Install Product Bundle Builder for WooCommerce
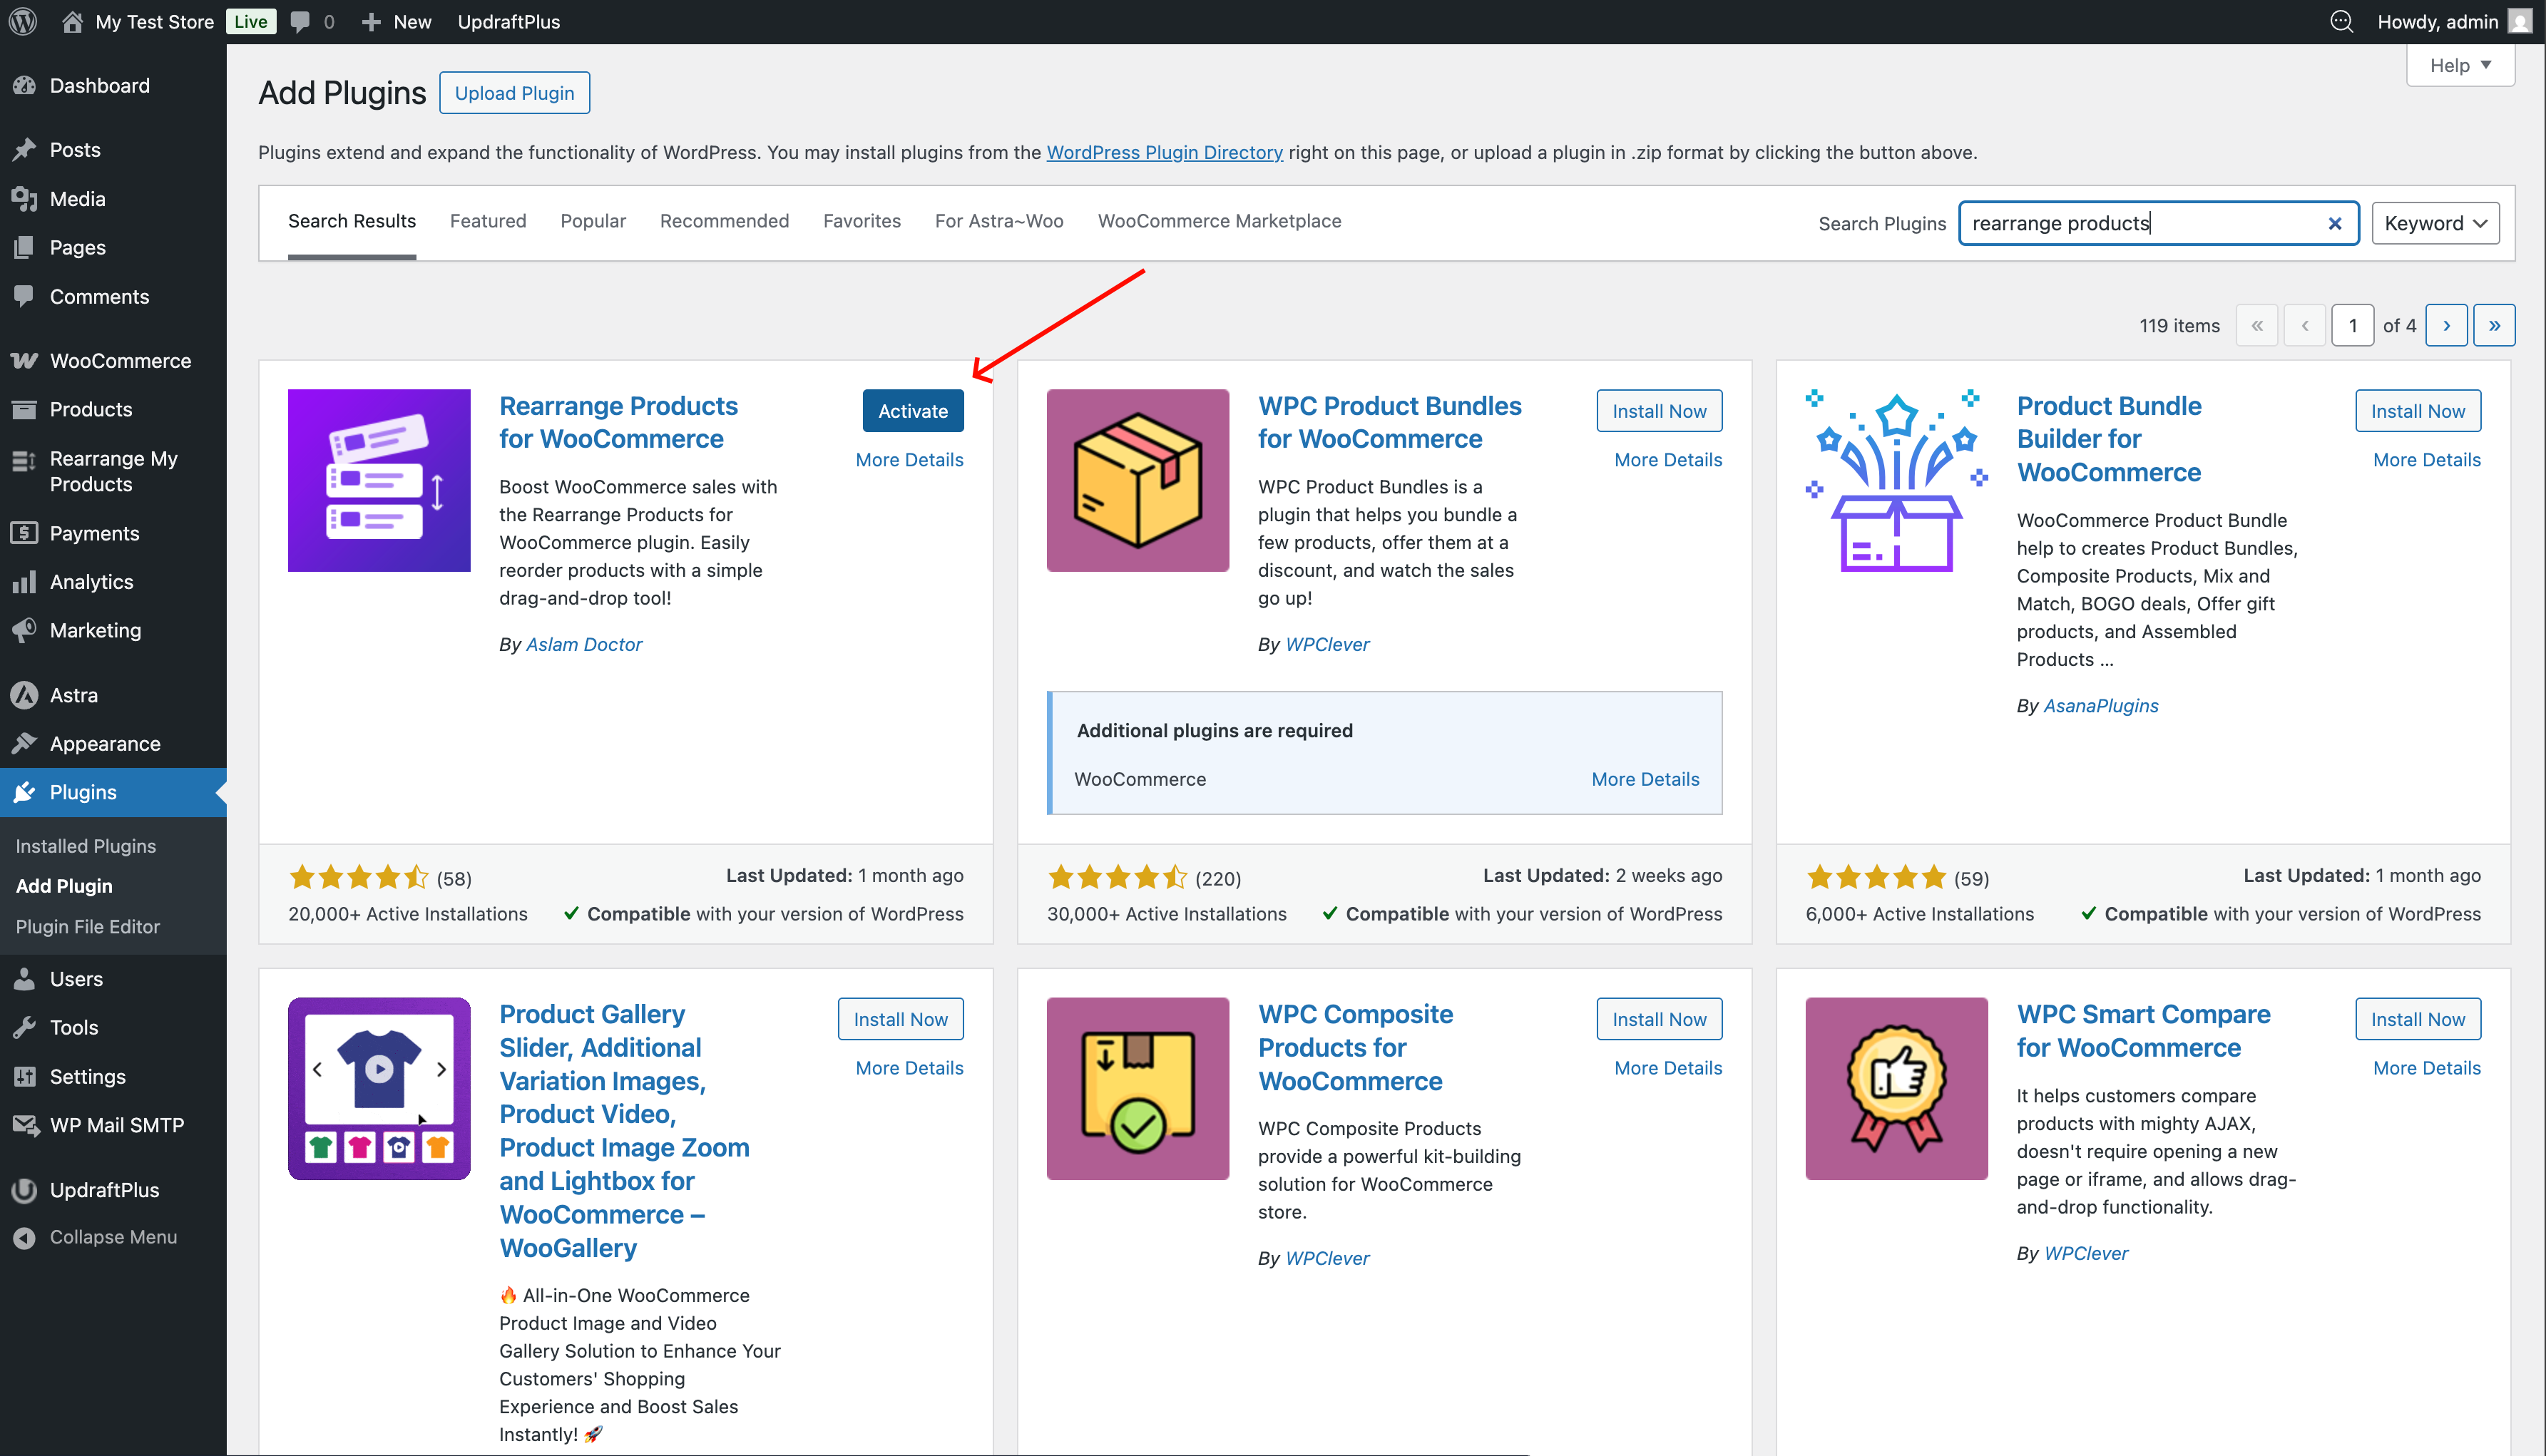This screenshot has height=1456, width=2546. point(2418,411)
